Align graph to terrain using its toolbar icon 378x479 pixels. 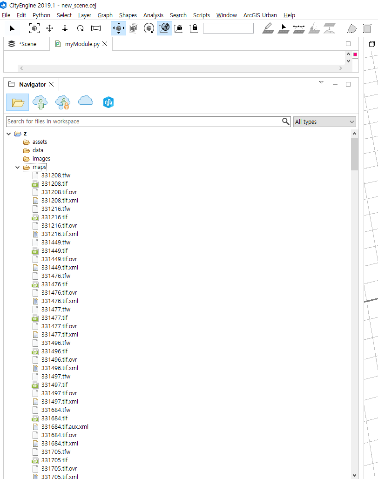point(330,28)
